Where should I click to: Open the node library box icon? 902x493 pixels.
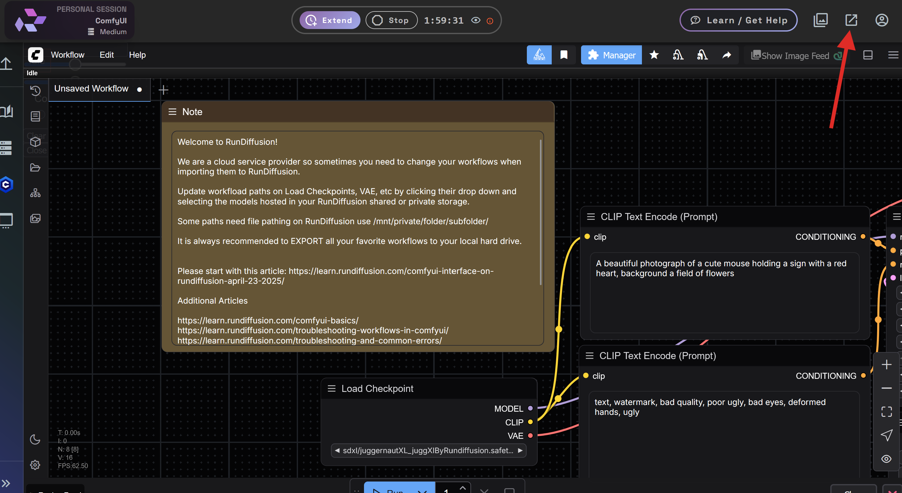pos(35,143)
